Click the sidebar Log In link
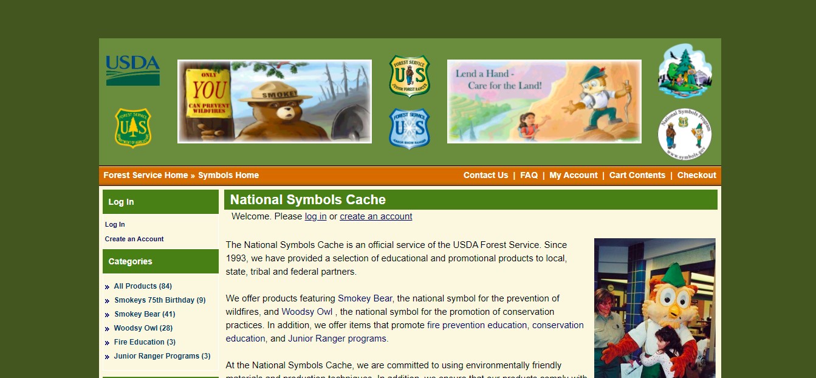The image size is (816, 378). click(x=115, y=224)
